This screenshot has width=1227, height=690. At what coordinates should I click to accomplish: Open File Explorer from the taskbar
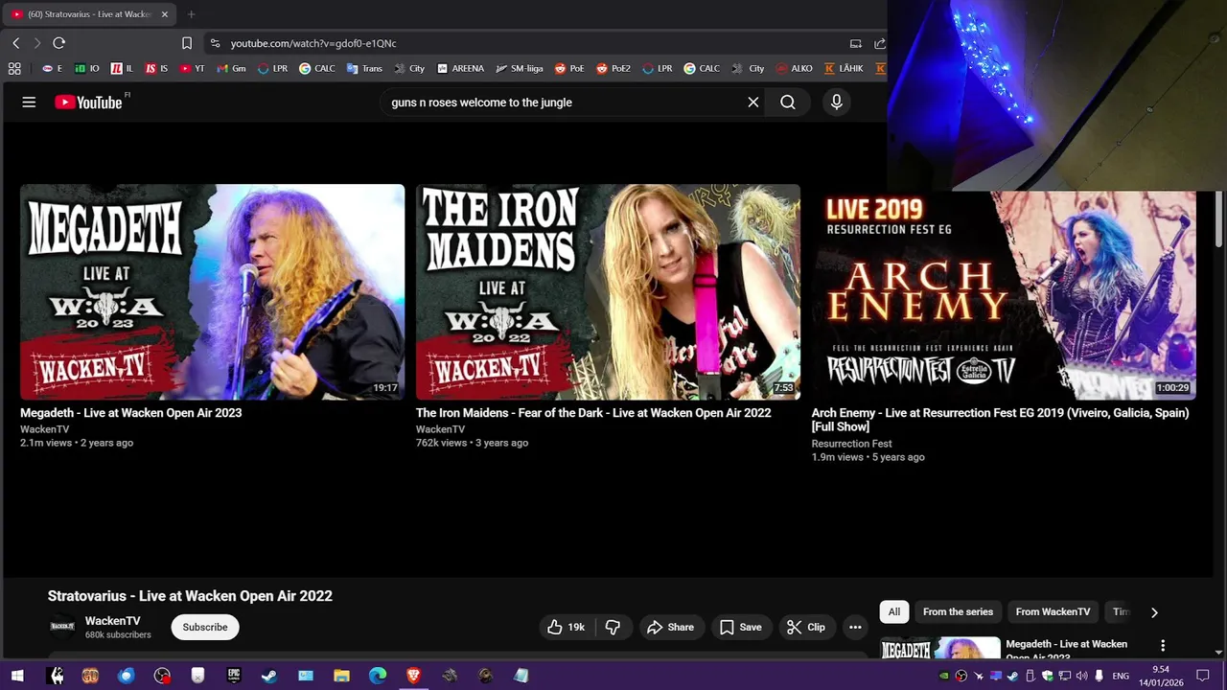(x=341, y=676)
